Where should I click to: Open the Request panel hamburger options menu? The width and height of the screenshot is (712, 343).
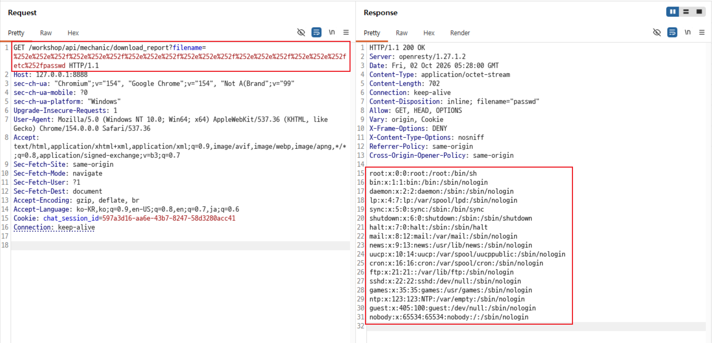(x=346, y=32)
